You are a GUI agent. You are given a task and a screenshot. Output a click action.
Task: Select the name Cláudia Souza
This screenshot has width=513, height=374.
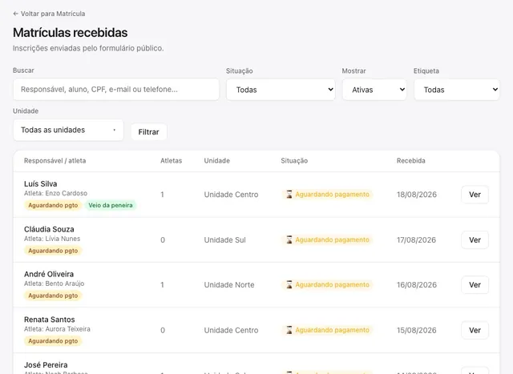coord(49,229)
